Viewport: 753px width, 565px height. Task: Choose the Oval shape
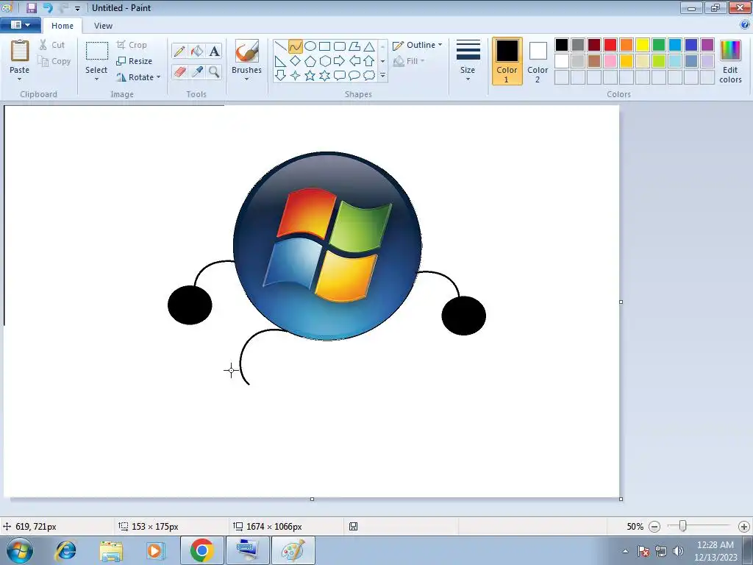310,46
